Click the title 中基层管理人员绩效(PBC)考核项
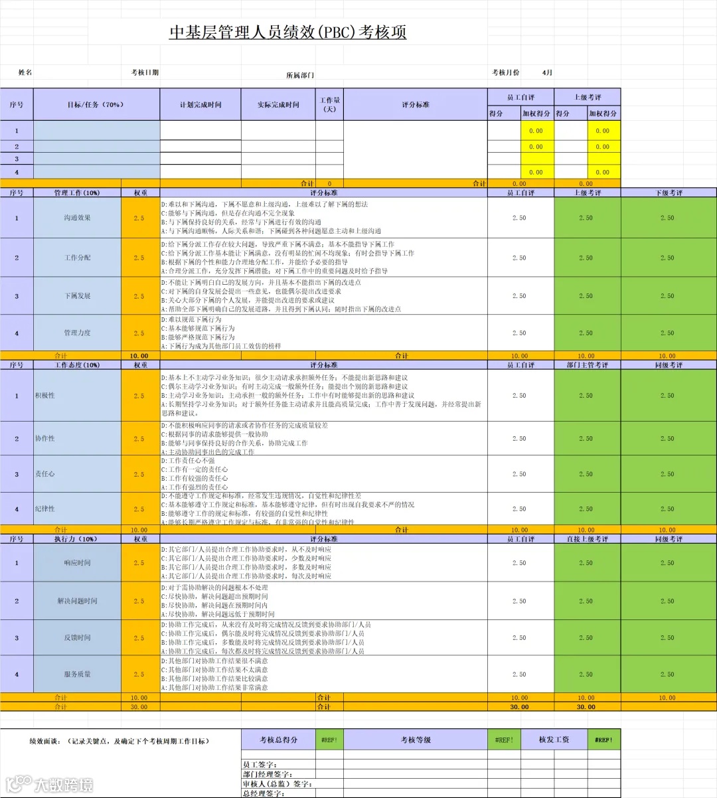Screen dimensions: 717x798 tap(287, 32)
